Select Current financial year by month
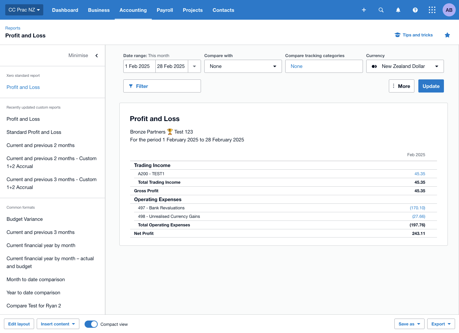The height and width of the screenshot is (333, 459). click(41, 245)
